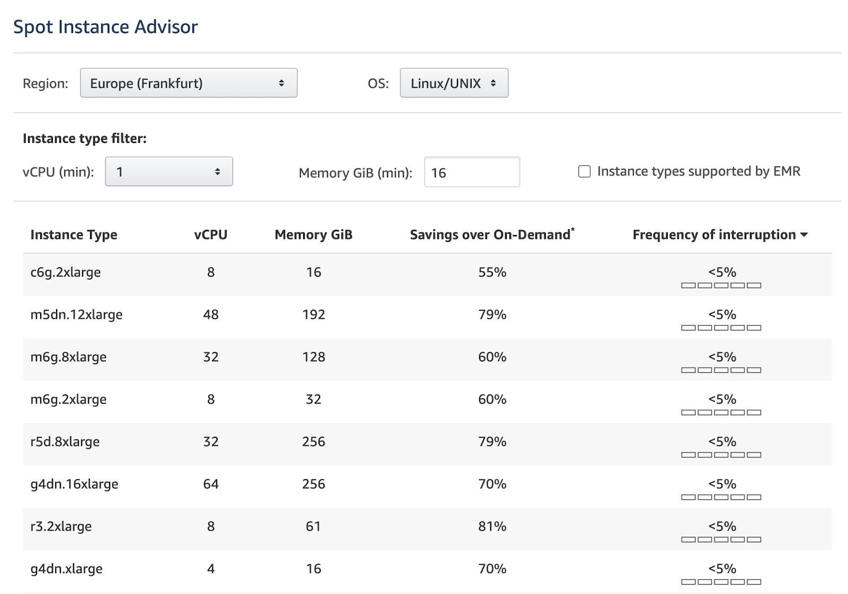Select the m6g.2xlarge instance type row
This screenshot has width=848, height=594.
pyautogui.click(x=68, y=400)
